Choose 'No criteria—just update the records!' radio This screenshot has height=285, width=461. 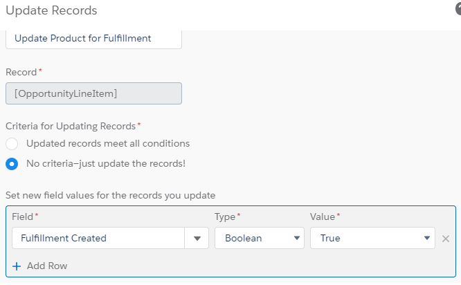(12, 164)
